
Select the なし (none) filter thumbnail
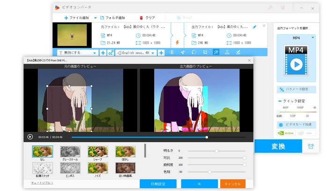click(43, 152)
